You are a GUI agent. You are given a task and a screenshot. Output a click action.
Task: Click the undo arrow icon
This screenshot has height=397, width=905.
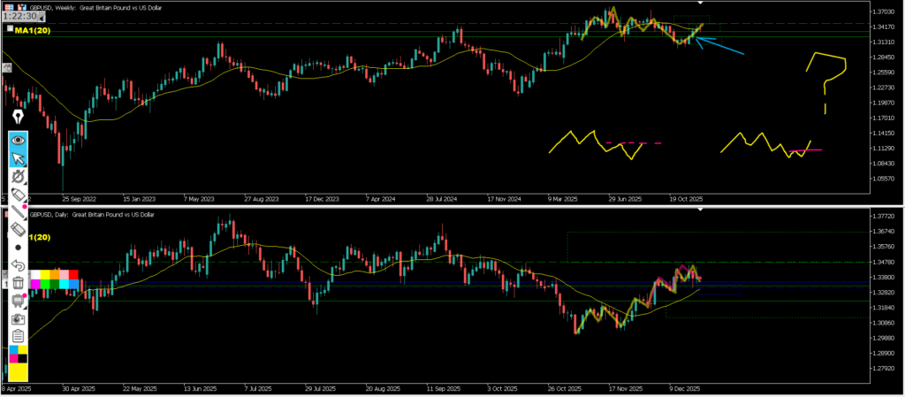(18, 265)
